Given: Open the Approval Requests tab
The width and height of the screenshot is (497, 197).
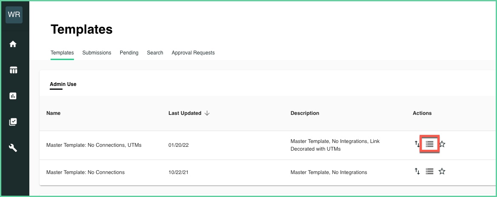Looking at the screenshot, I should pos(193,53).
